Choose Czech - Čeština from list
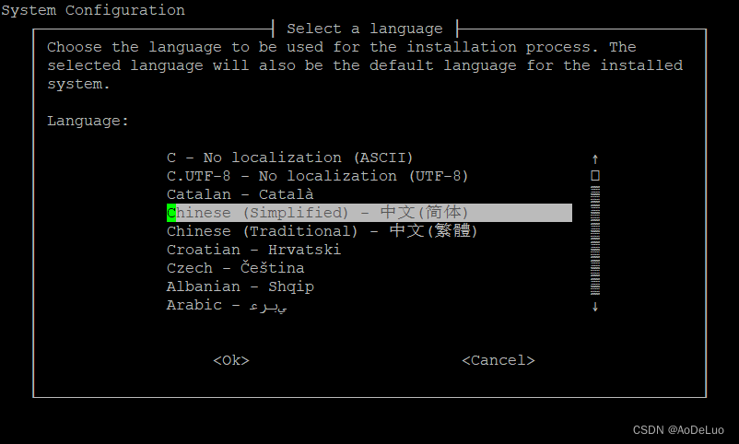739x444 pixels. click(x=235, y=268)
